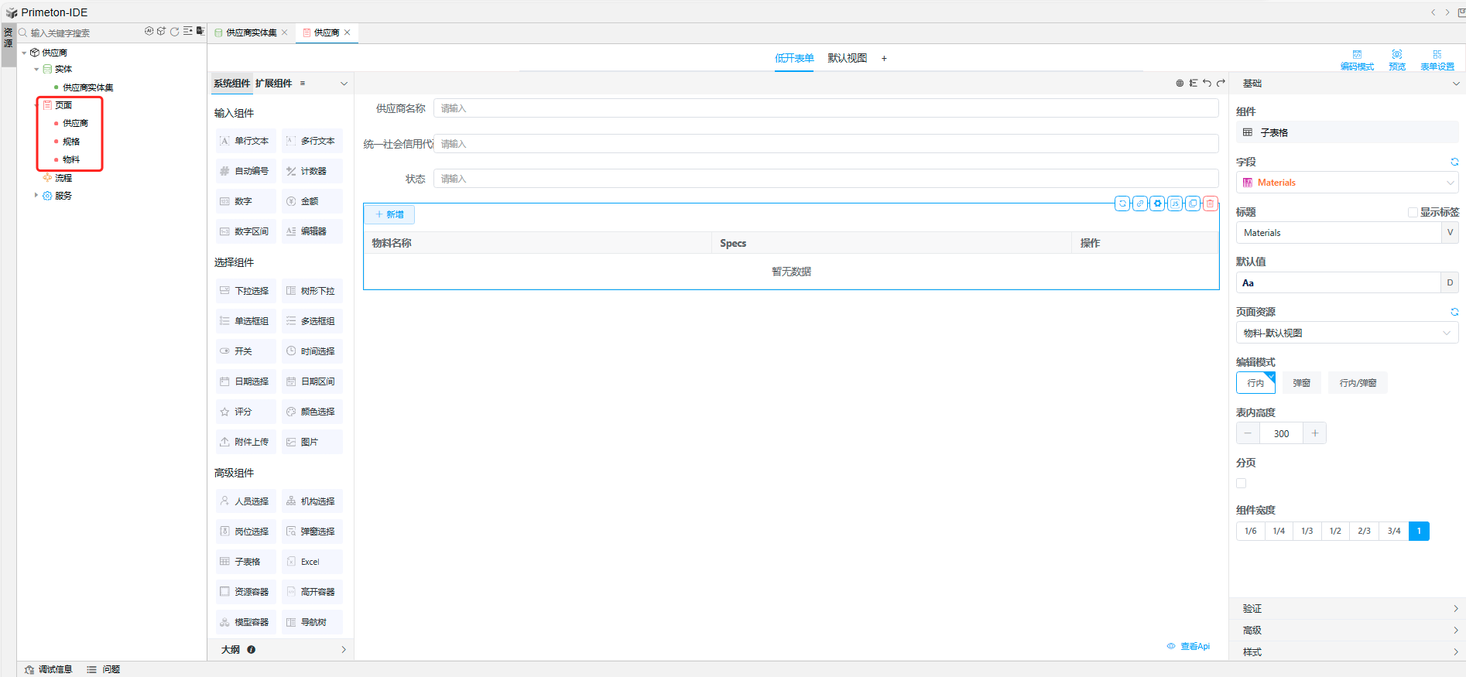This screenshot has height=677, width=1466.
Task: Click the add-module cube icon in resource toolbar
Action: 161,32
